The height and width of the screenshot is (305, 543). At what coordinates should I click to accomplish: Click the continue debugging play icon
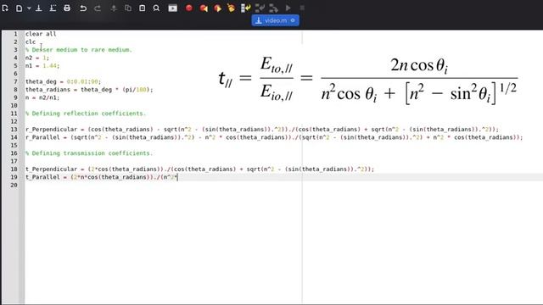point(288,8)
